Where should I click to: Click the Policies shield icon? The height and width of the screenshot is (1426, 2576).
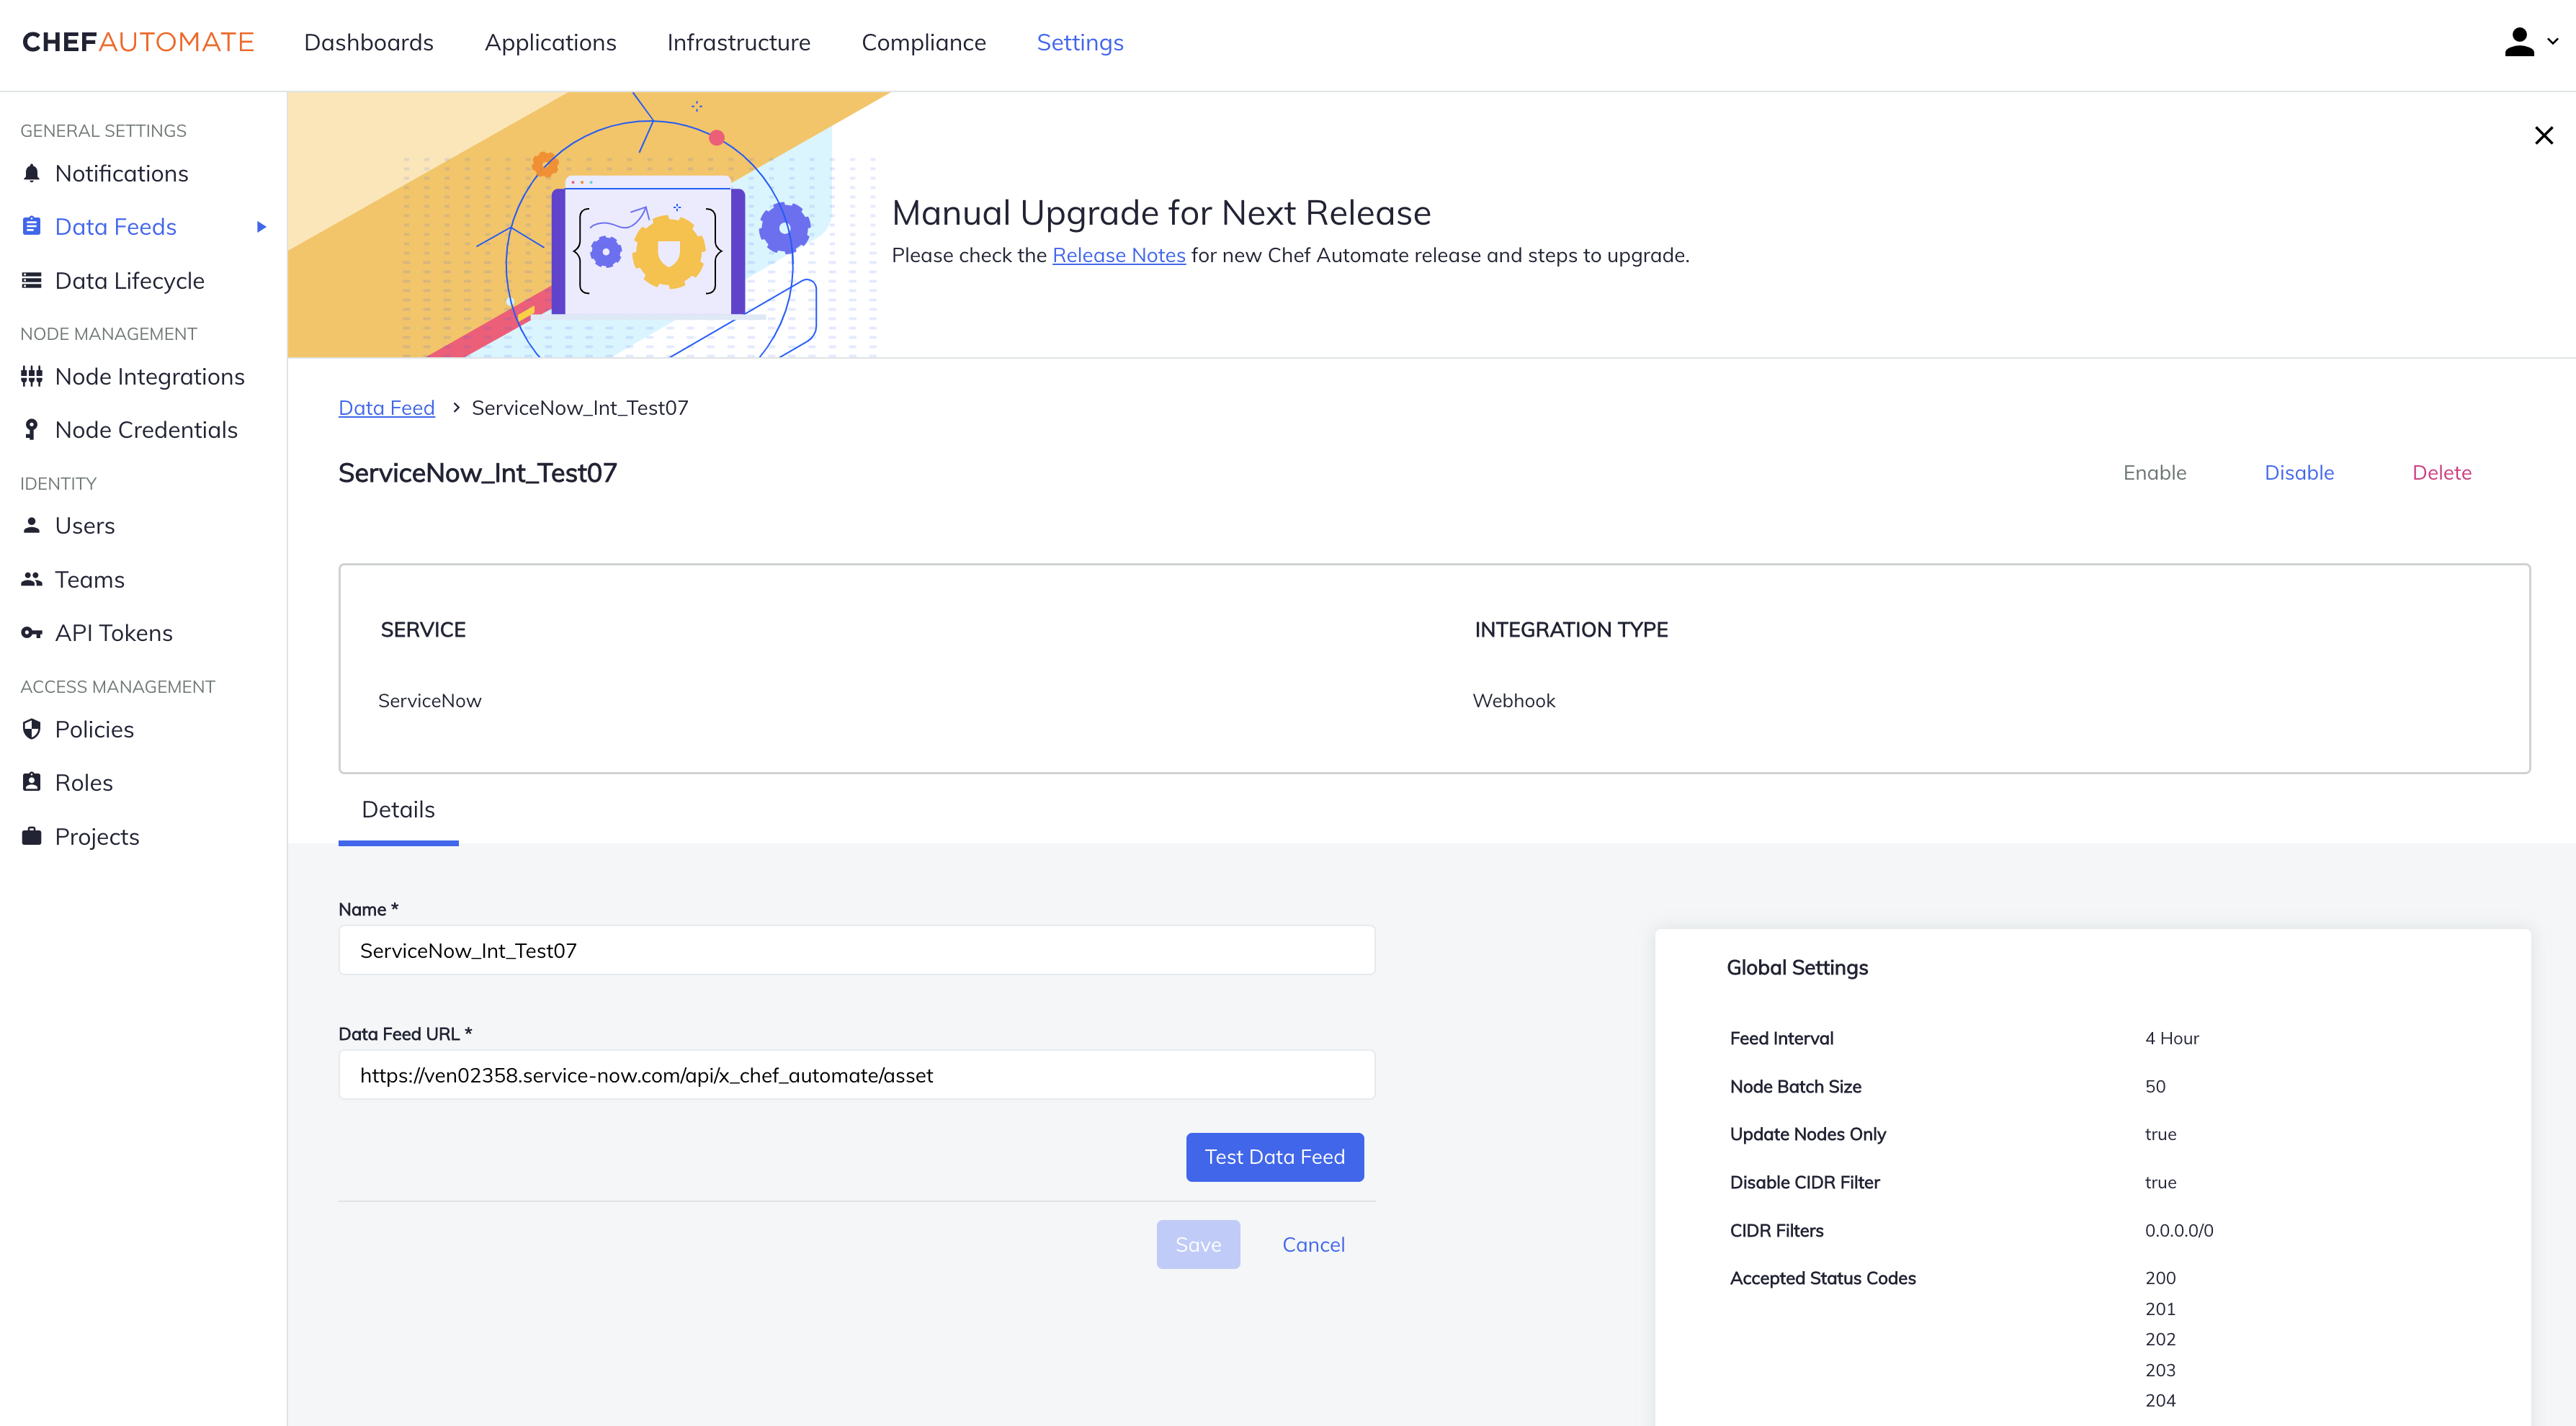click(32, 729)
